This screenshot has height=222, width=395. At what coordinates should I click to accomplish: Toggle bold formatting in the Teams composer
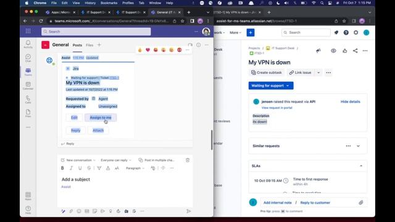(x=62, y=168)
